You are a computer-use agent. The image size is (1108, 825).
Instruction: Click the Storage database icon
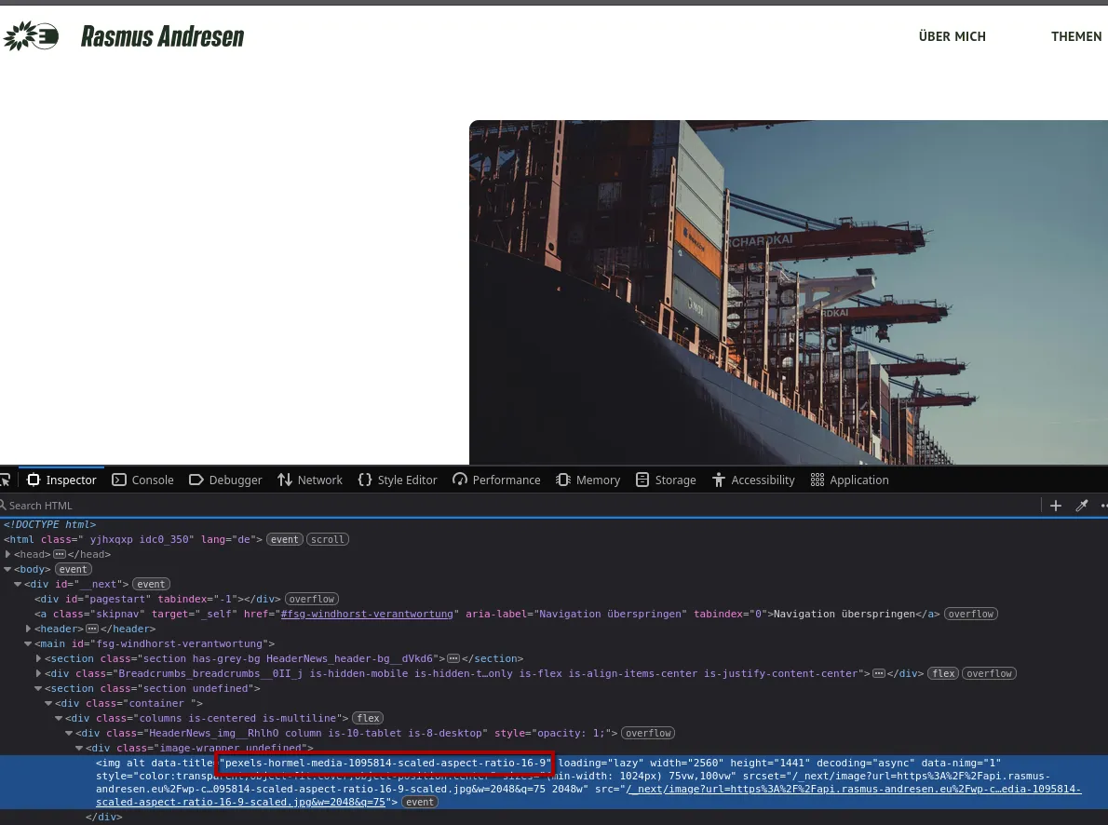[642, 480]
